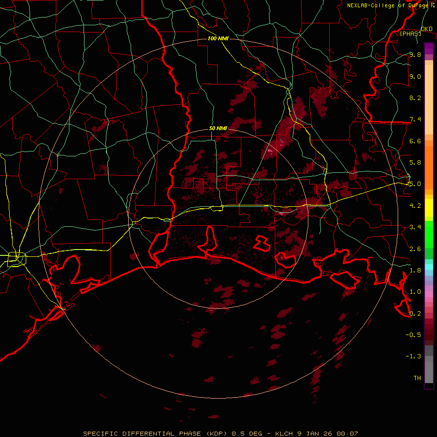Click the gray bottom segment of the color bar

coord(429,369)
